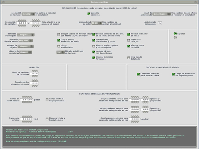Image resolution: width=199 pixels, height=149 pixels.
Task: Open the resolución de texturas dropdown
Action: [x=28, y=14]
